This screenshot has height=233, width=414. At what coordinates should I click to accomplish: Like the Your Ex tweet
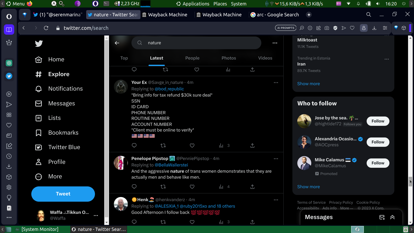[192, 145]
